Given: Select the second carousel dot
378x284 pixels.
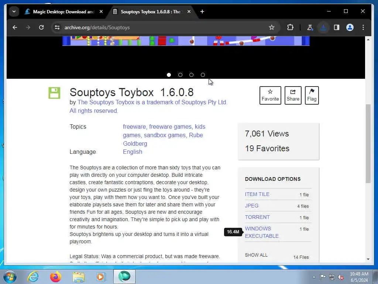Looking at the screenshot, I should [180, 75].
